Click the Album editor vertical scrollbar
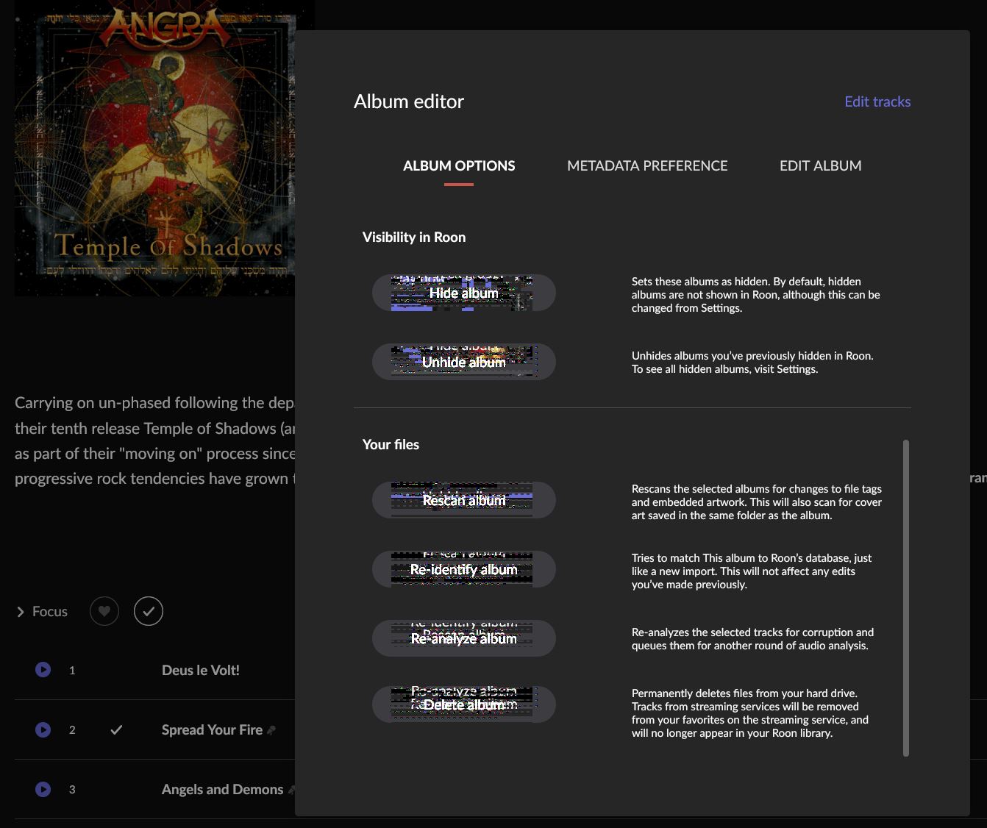Viewport: 987px width, 828px height. pos(906,598)
